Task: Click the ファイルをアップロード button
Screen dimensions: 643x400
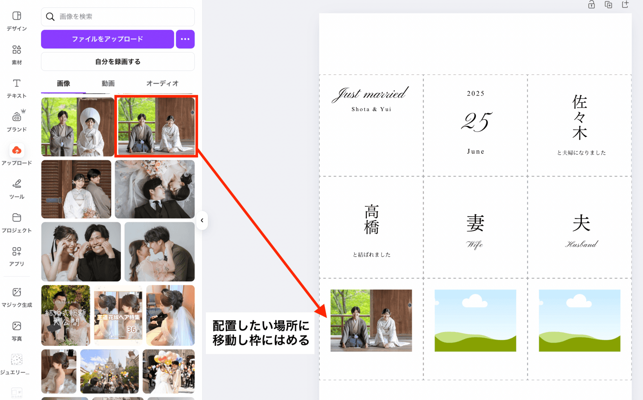Action: (x=107, y=39)
